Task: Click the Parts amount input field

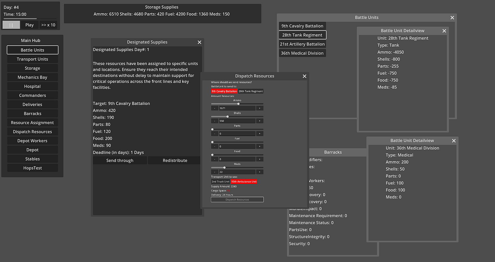Action: click(237, 134)
